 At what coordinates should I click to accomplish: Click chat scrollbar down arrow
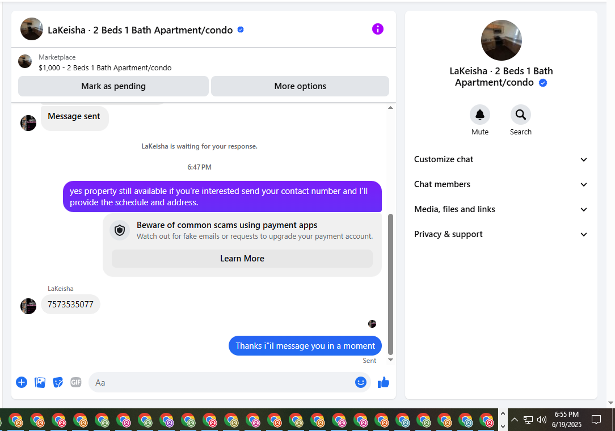pyautogui.click(x=390, y=360)
